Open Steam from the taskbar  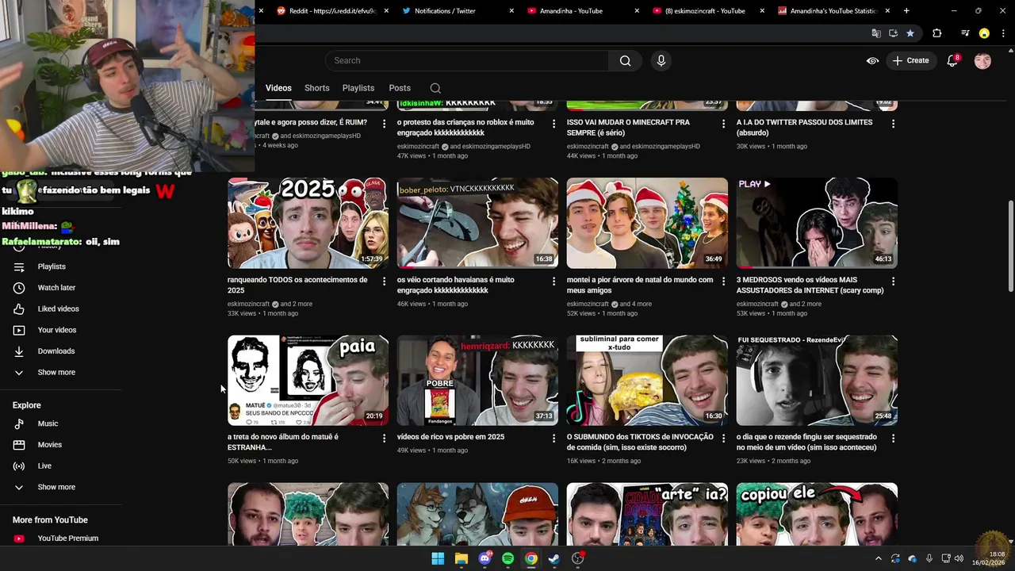(554, 558)
